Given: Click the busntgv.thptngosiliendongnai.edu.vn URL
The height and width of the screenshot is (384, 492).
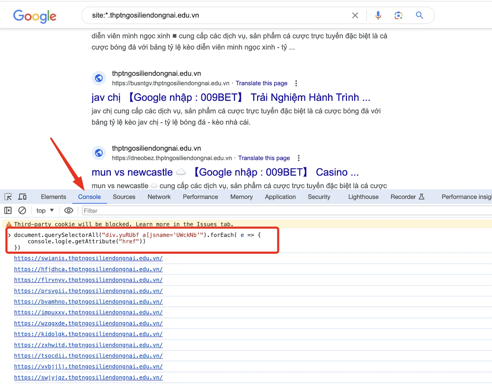Looking at the screenshot, I should [x=171, y=83].
